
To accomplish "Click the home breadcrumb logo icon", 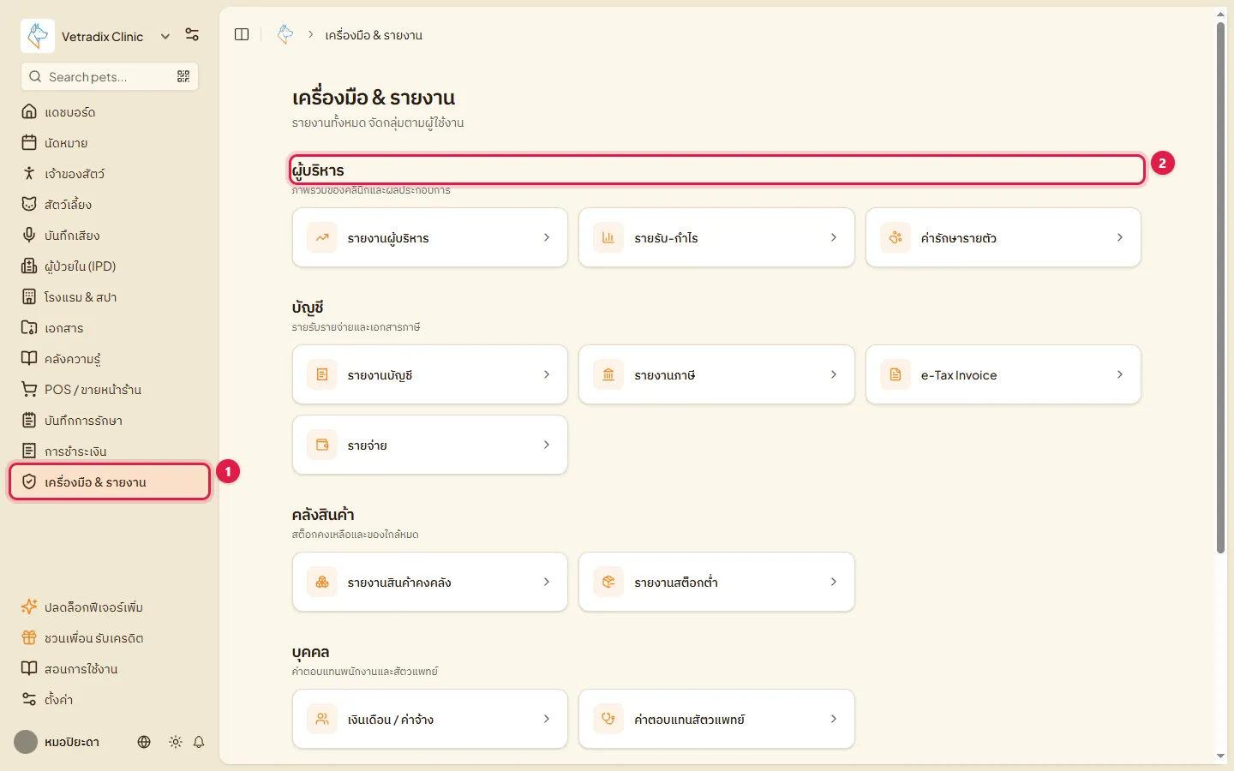I will click(285, 34).
